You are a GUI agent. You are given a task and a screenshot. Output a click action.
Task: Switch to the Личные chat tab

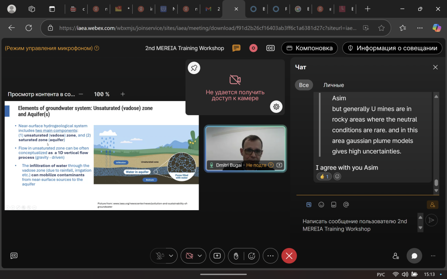pos(334,85)
